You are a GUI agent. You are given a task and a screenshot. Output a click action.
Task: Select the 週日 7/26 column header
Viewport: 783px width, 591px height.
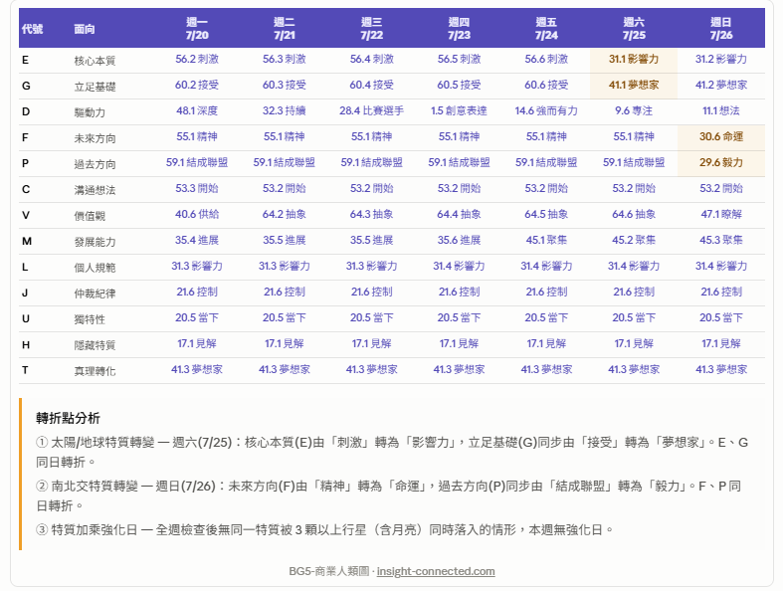click(721, 29)
